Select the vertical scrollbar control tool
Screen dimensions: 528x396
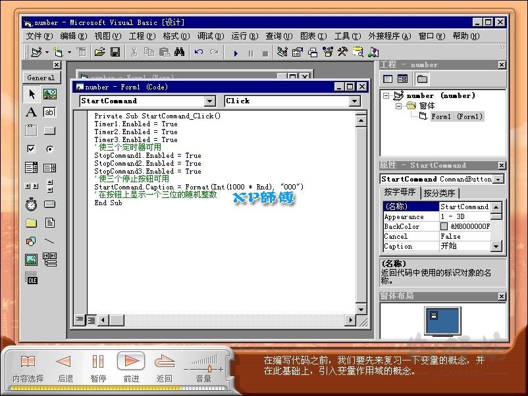pyautogui.click(x=50, y=186)
